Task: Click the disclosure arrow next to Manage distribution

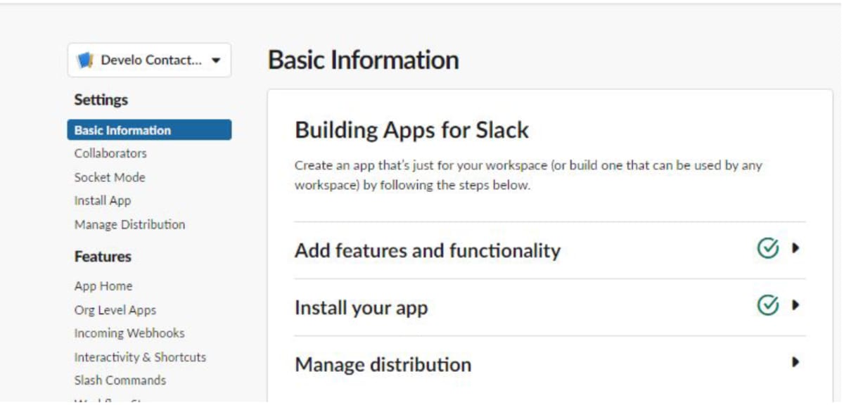Action: (795, 361)
